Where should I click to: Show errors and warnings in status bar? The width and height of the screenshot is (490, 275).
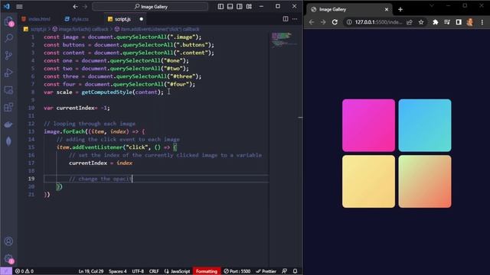(x=24, y=271)
